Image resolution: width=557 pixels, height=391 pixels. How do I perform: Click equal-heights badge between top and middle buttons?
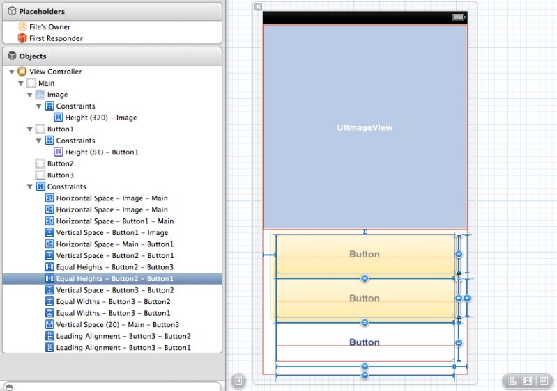365,278
